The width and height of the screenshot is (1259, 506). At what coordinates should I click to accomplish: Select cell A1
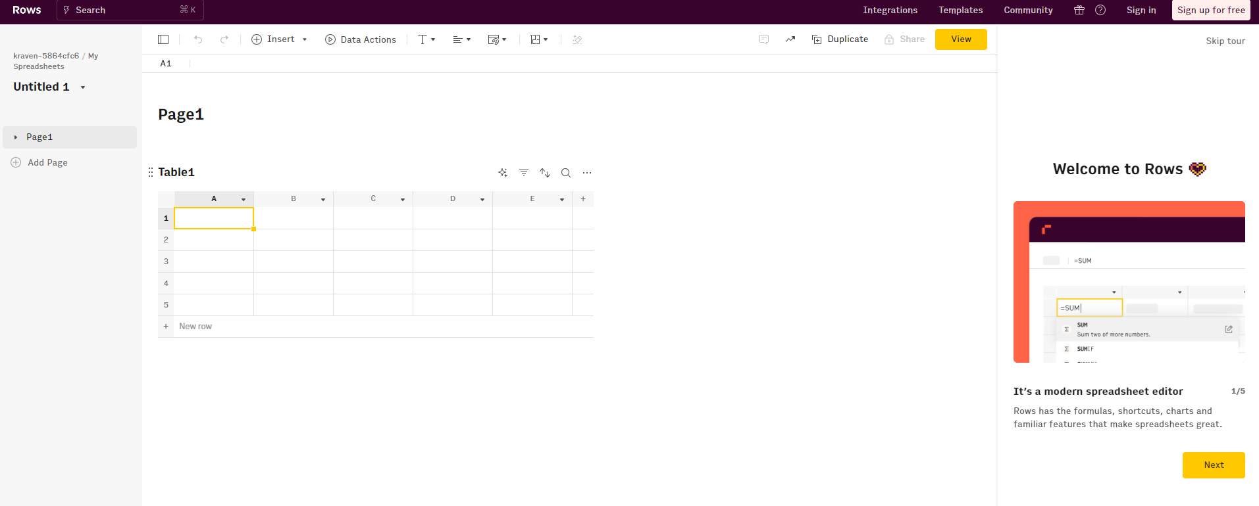(214, 218)
